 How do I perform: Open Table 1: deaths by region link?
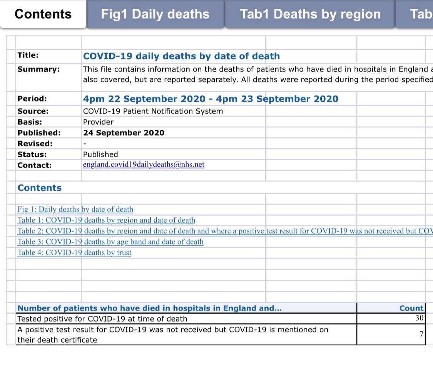[106, 220]
